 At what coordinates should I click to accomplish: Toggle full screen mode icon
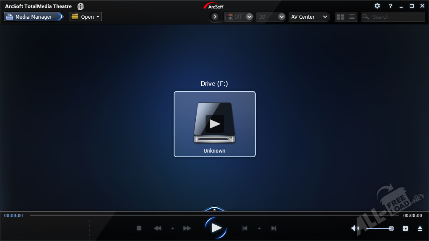[405, 228]
